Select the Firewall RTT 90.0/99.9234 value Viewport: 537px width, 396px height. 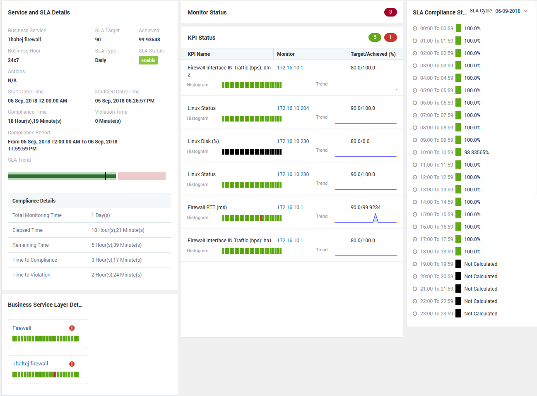(x=366, y=208)
